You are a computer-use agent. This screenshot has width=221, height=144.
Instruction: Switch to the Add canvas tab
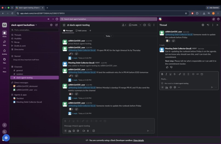pyautogui.click(x=81, y=31)
